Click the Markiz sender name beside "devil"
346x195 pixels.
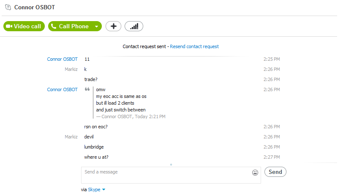click(71, 137)
